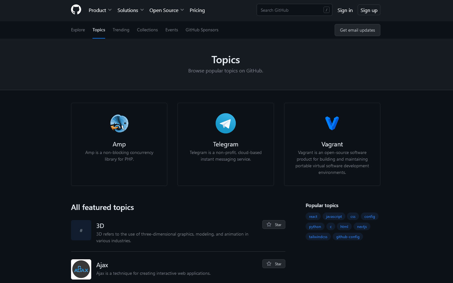The height and width of the screenshot is (283, 453).
Task: Expand the Open Source menu
Action: (x=166, y=10)
